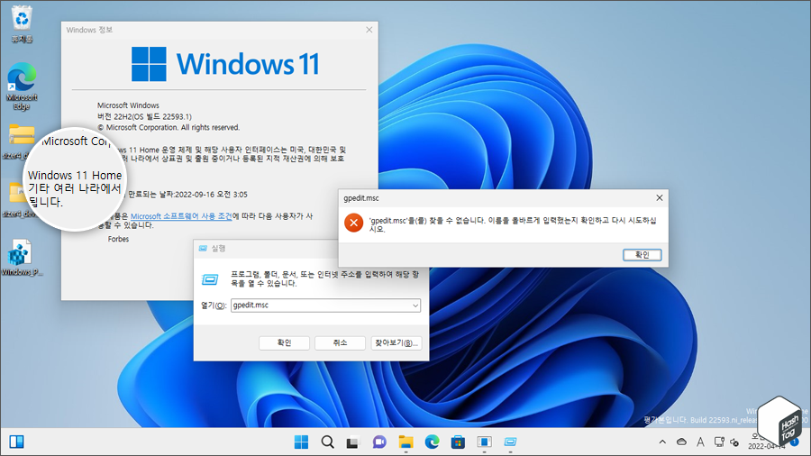The width and height of the screenshot is (811, 456).
Task: Select the yellow folder desktop icon above the magnifier
Action: tap(22, 135)
